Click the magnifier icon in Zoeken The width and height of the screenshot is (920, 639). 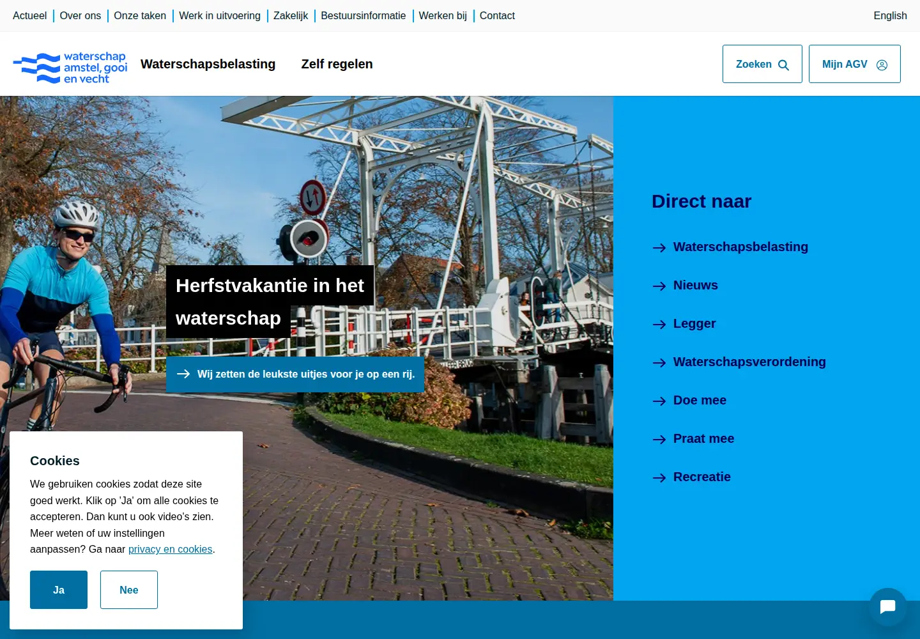783,65
